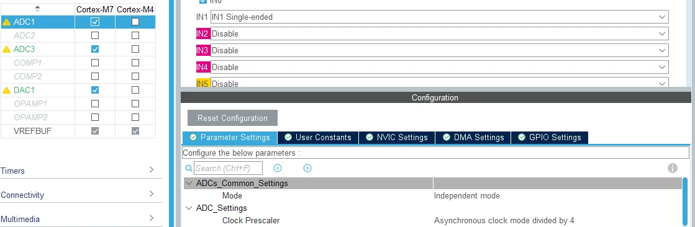695x227 pixels.
Task: Select the COMP1 peripheral entry
Action: click(x=27, y=63)
